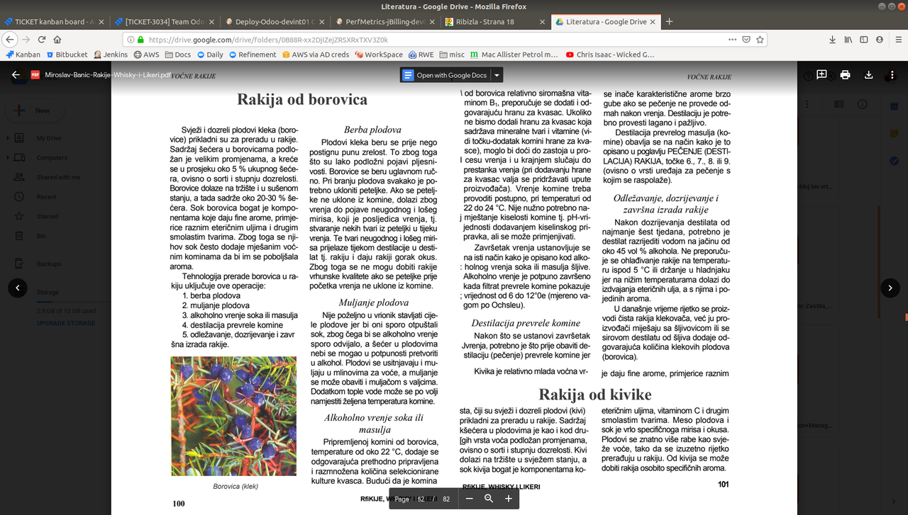
Task: Add a comment to the PDF
Action: point(821,74)
